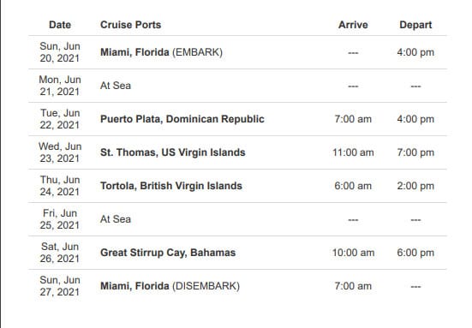Select Miami, Florida (DISEMBARK) port
Viewport: 472px width, 328px height.
coord(170,286)
